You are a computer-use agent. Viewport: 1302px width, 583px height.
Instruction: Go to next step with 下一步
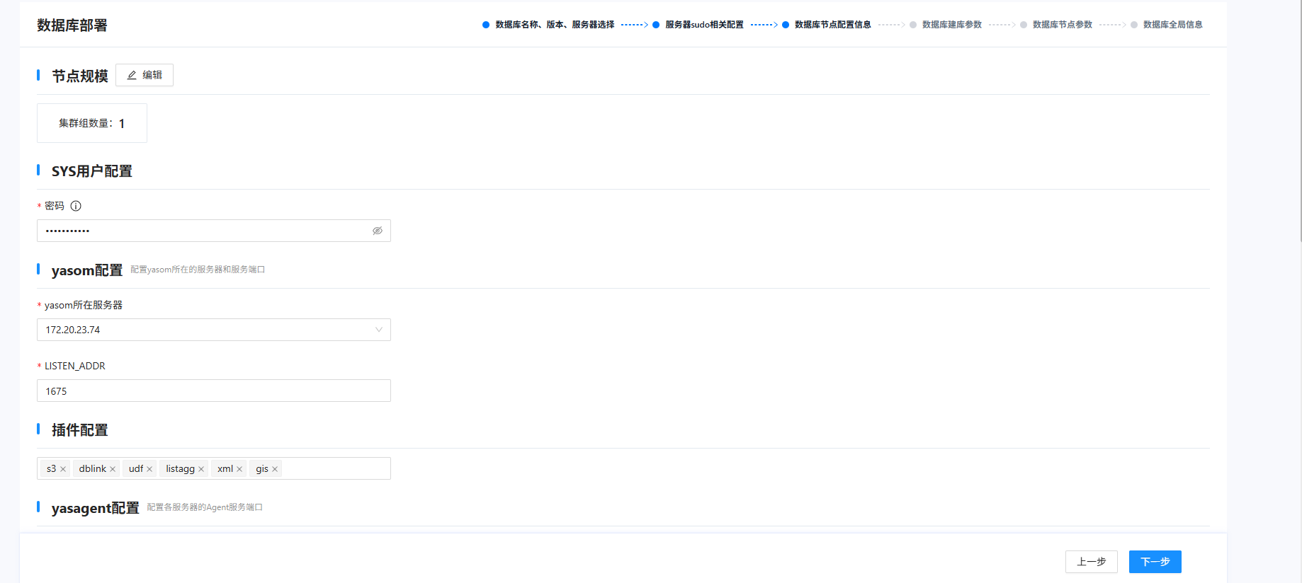(x=1155, y=562)
